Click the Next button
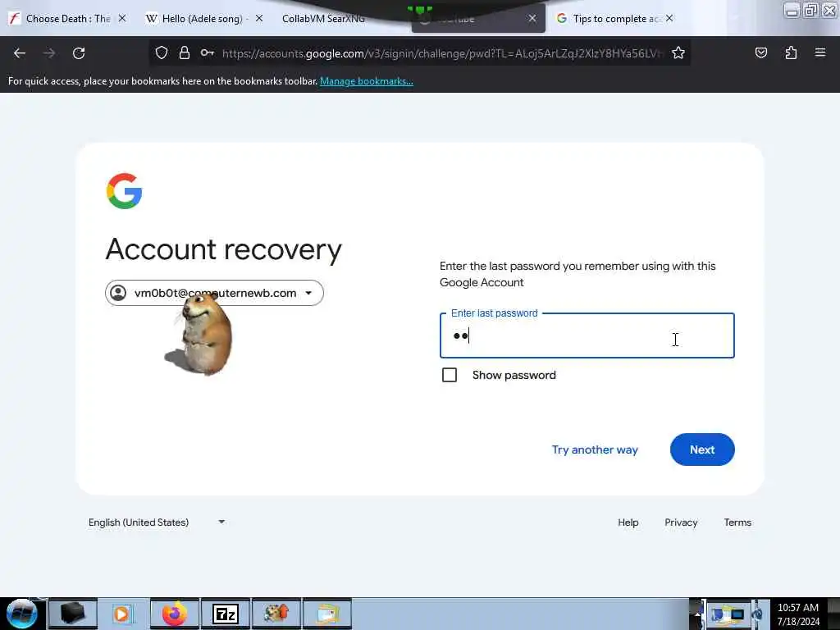This screenshot has height=630, width=840. (x=702, y=450)
